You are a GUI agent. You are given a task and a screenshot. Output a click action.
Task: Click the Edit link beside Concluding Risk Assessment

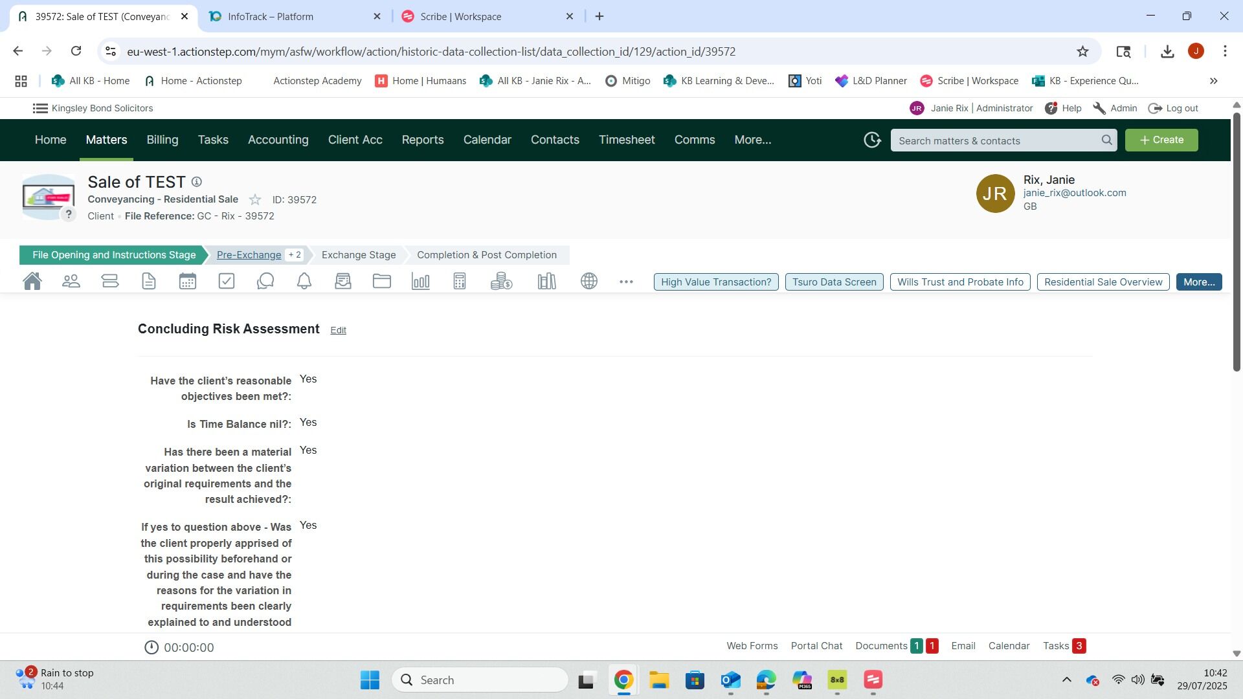338,330
